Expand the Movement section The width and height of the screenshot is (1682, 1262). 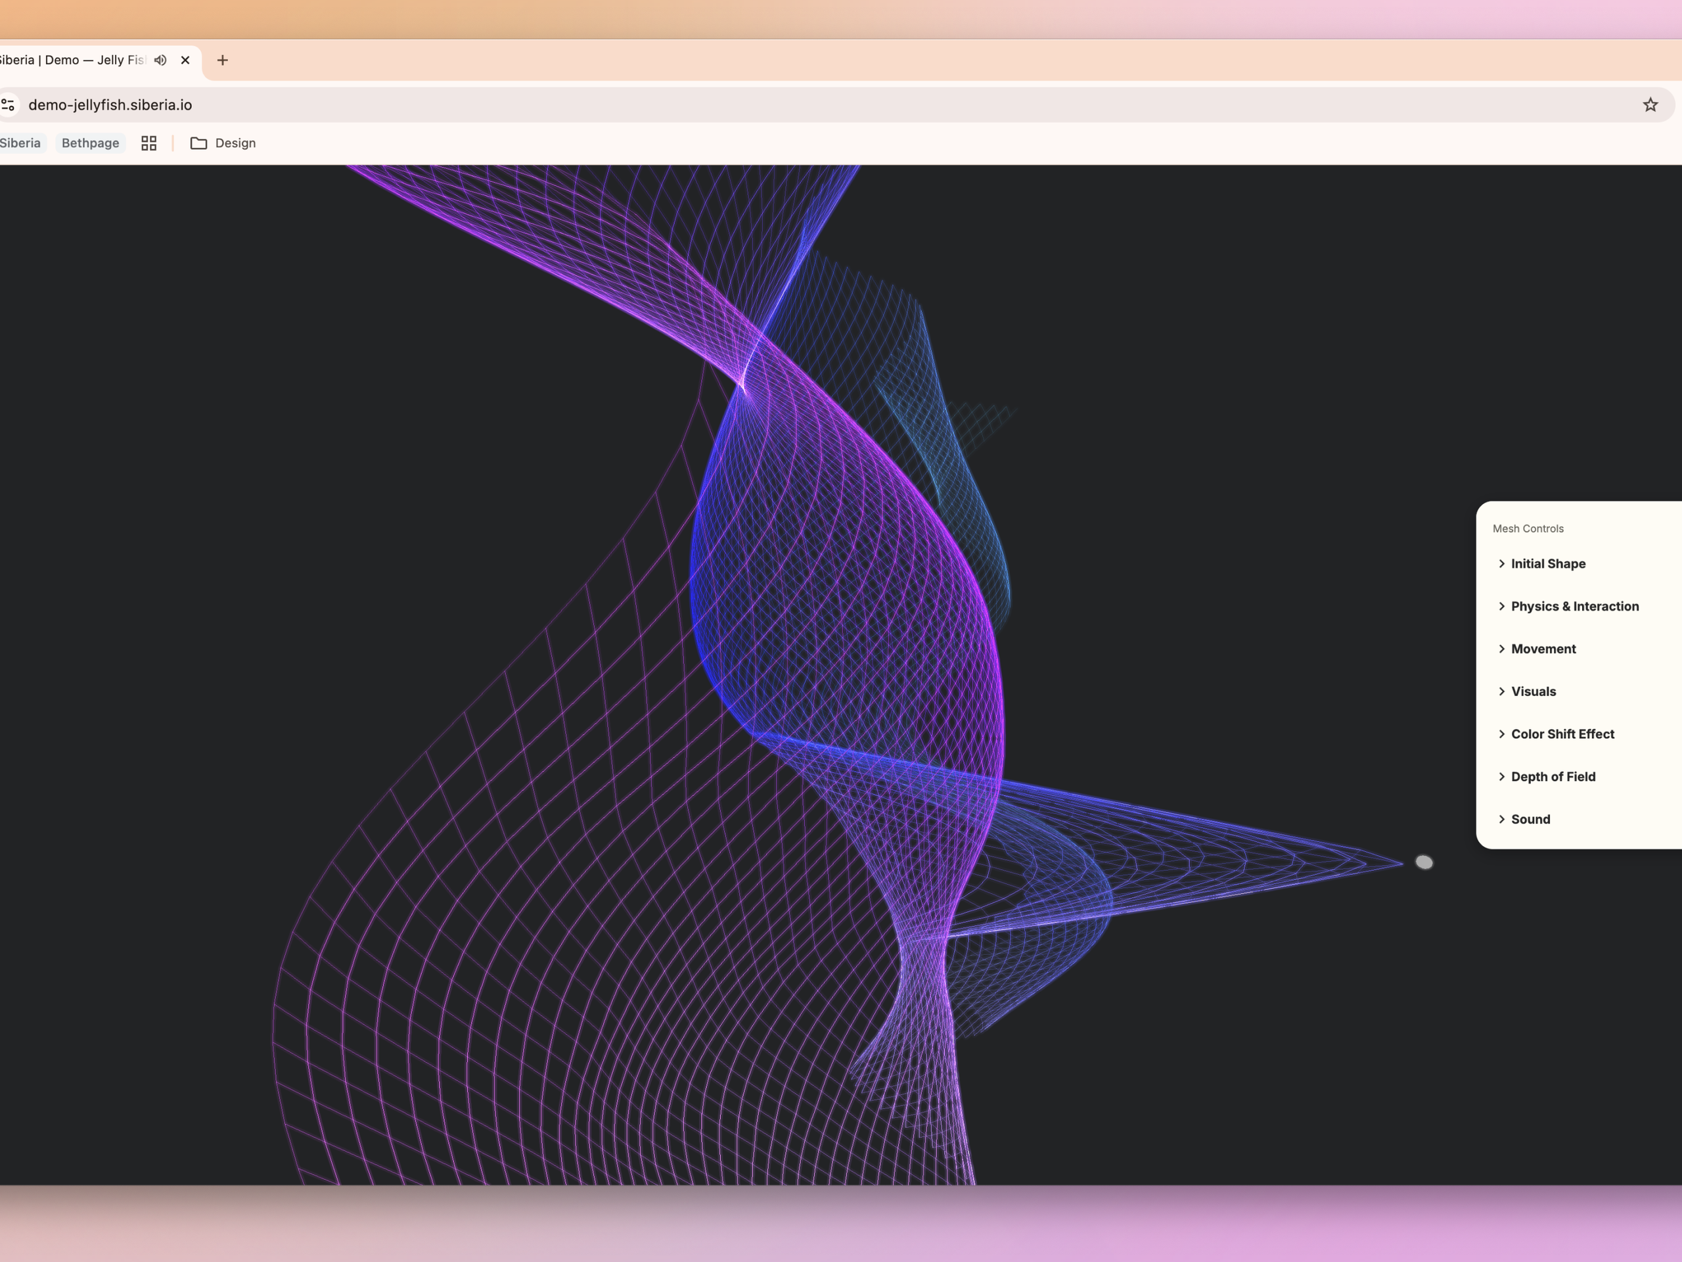pyautogui.click(x=1543, y=649)
